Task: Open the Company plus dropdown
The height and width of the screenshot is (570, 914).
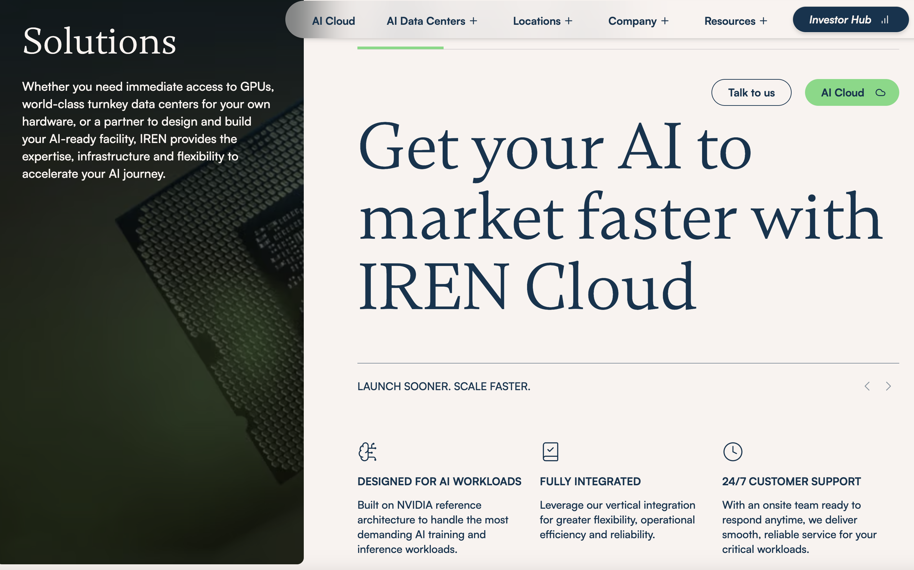Action: pos(665,21)
